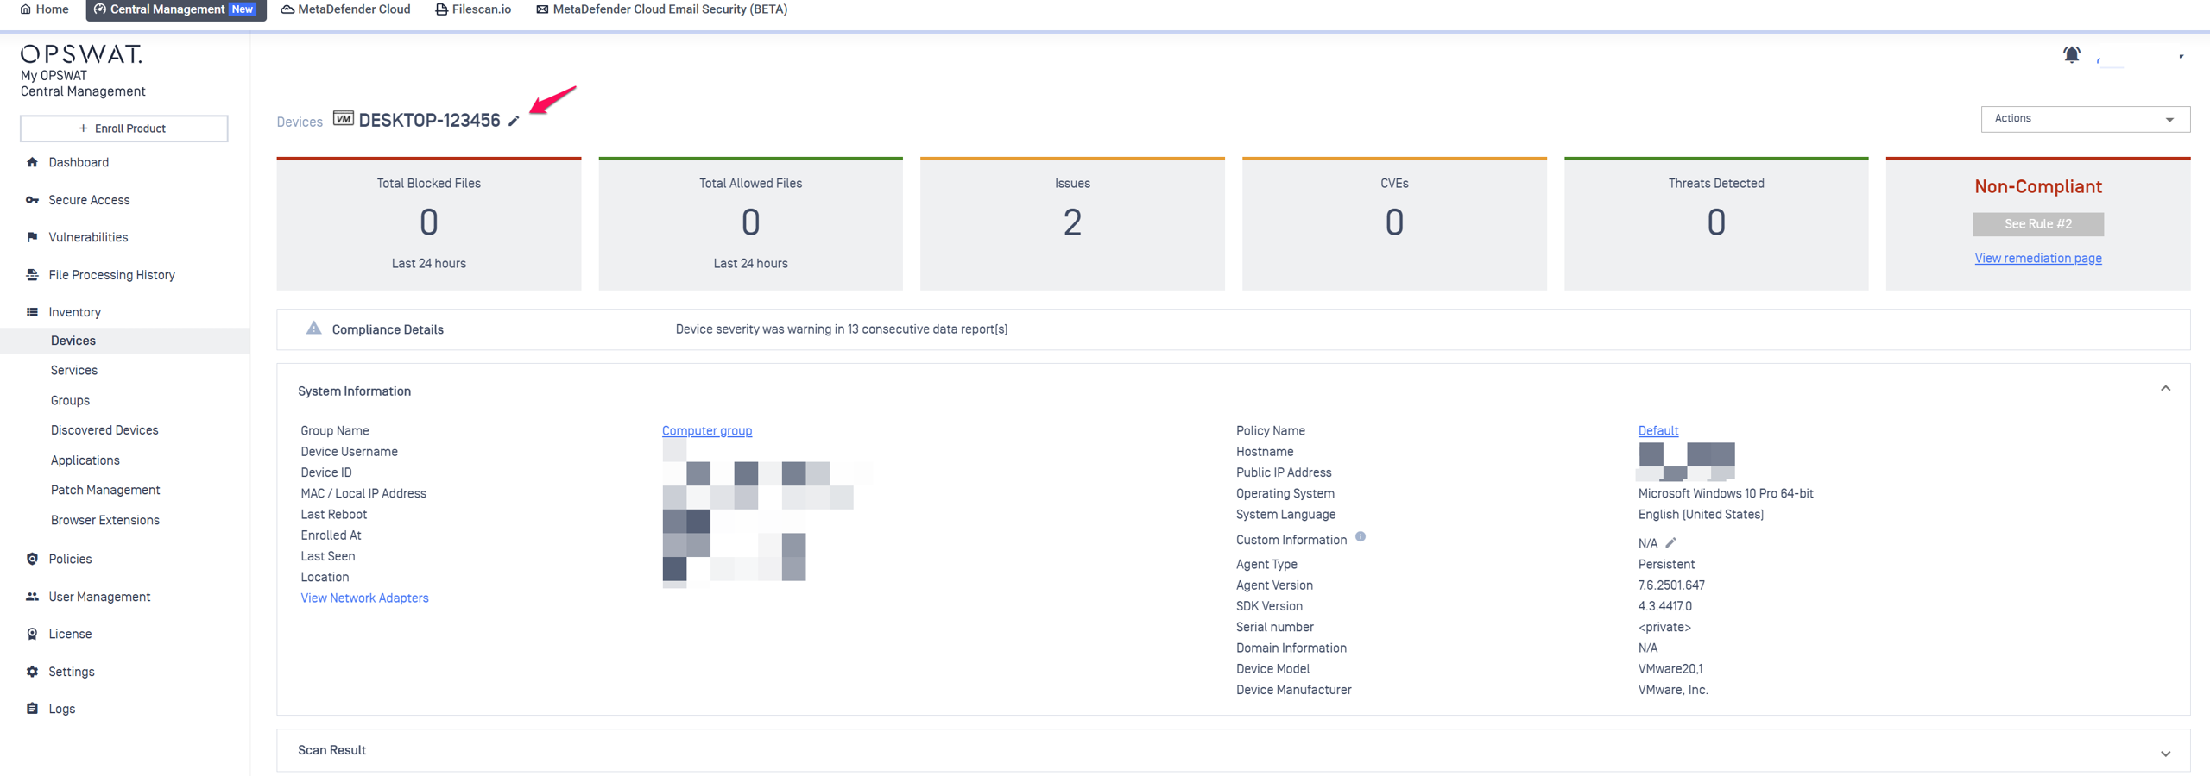This screenshot has width=2210, height=776.
Task: Expand the Scan Result section
Action: 2165,754
